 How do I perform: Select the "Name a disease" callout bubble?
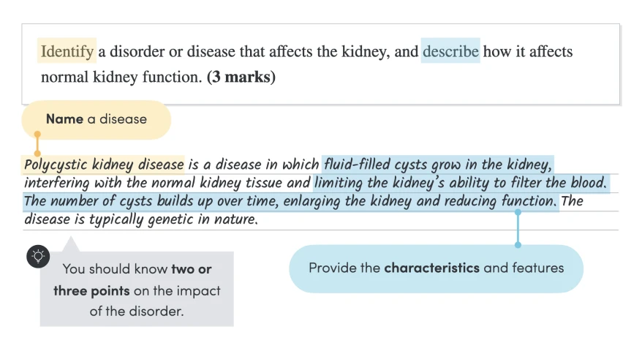97,119
